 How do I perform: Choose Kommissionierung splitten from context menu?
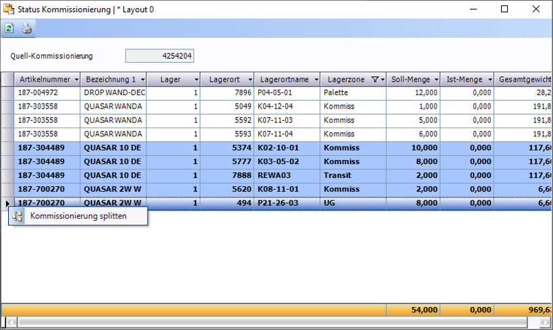tap(78, 217)
